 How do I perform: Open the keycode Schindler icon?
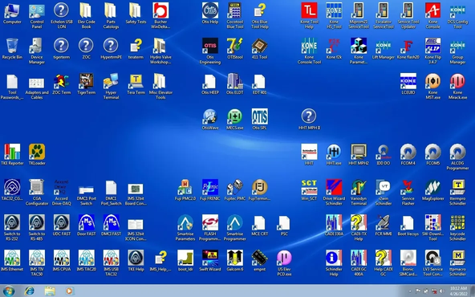[x=457, y=227]
